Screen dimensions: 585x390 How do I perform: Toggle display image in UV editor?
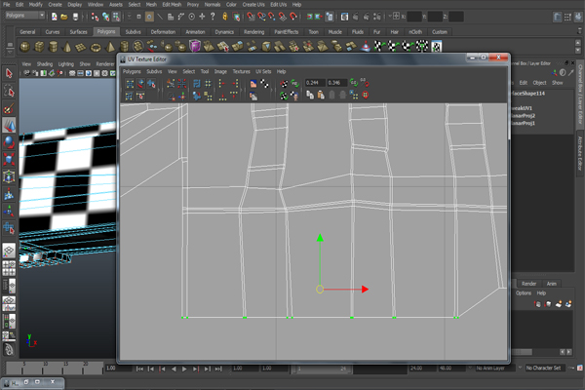253,84
